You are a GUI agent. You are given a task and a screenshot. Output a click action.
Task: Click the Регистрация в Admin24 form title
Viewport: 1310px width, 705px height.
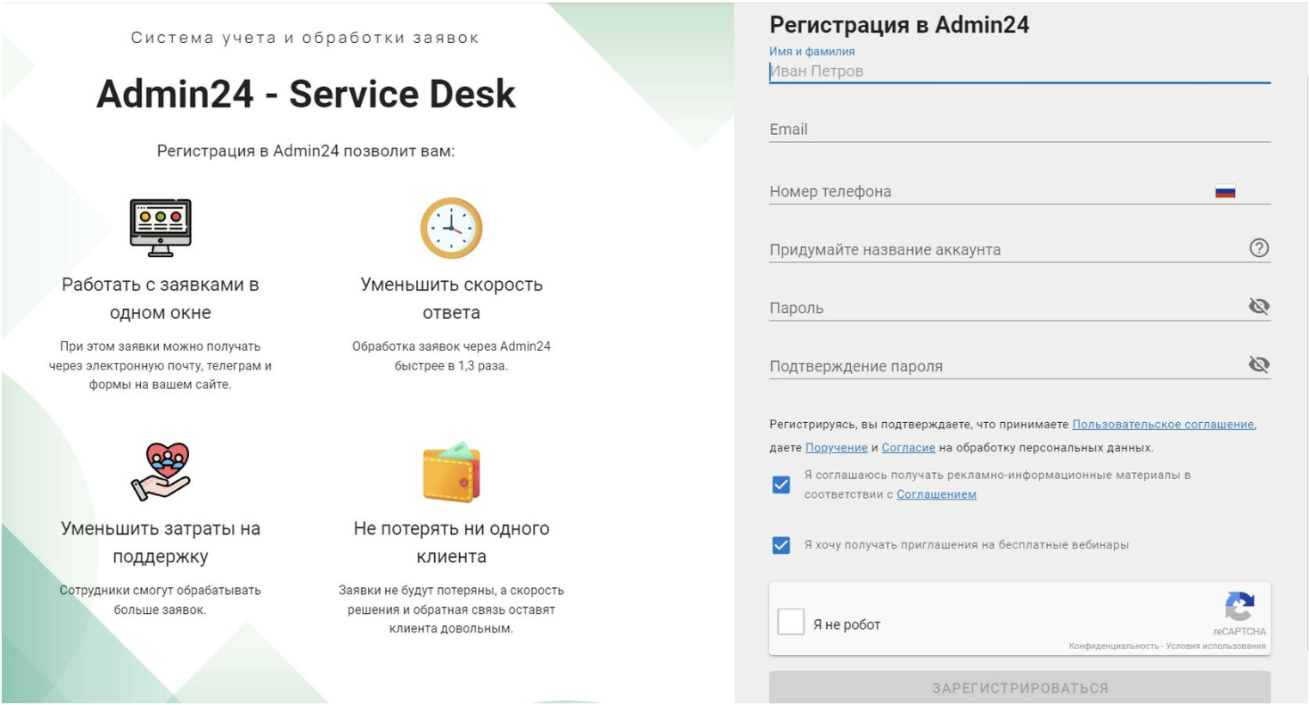[x=899, y=25]
